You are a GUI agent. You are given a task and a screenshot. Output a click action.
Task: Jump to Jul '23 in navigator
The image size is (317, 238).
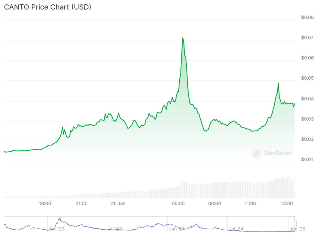(x=116, y=229)
